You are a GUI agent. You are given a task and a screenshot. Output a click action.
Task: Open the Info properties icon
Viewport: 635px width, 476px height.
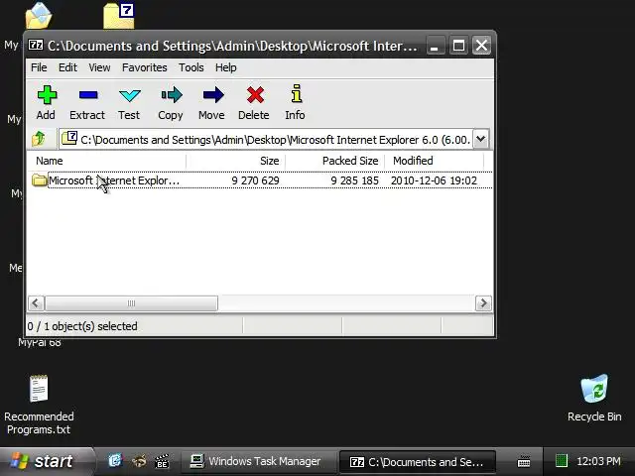click(297, 93)
